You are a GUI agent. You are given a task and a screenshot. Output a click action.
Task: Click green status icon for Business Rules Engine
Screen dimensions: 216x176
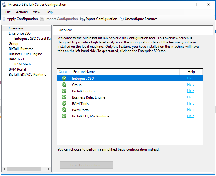[64, 97]
